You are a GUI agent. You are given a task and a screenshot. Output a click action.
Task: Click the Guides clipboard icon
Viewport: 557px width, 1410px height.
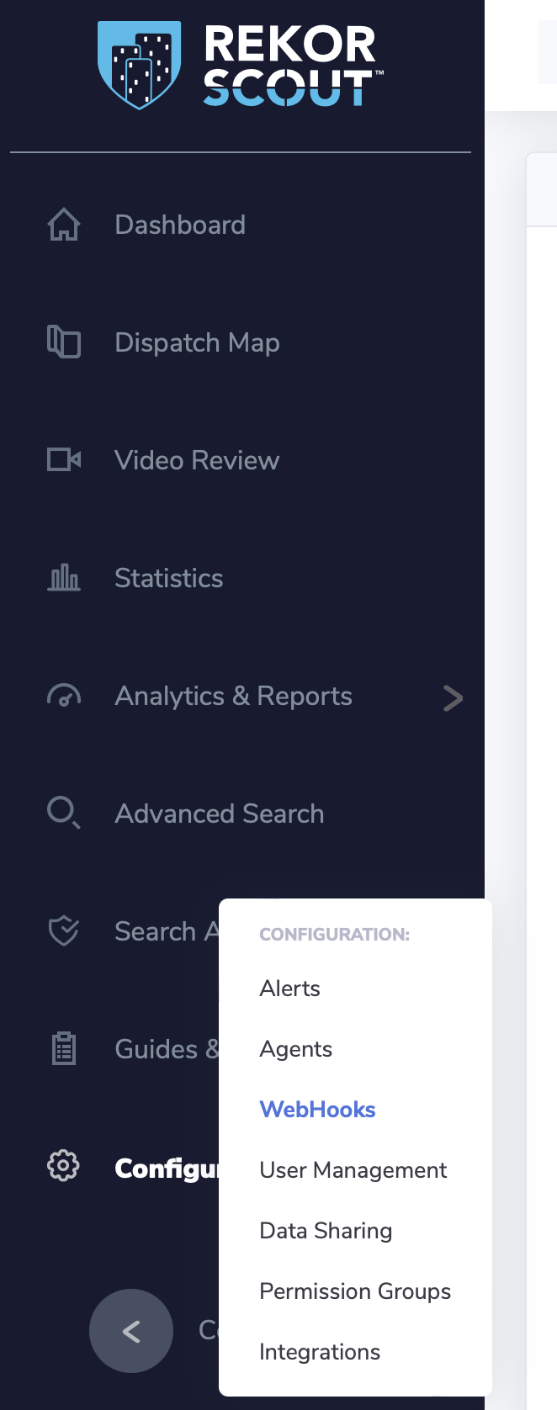click(x=63, y=1048)
